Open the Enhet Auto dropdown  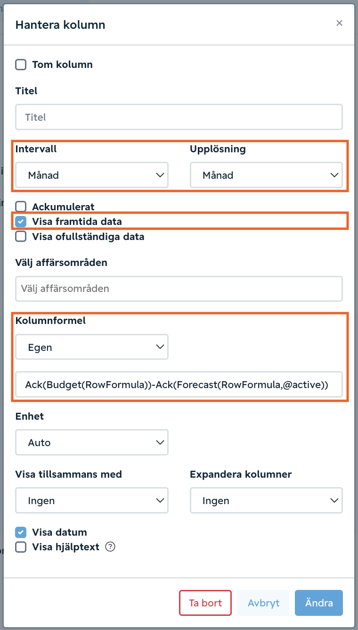pyautogui.click(x=92, y=443)
